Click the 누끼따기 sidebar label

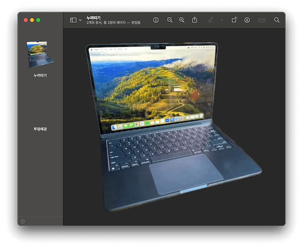point(40,75)
